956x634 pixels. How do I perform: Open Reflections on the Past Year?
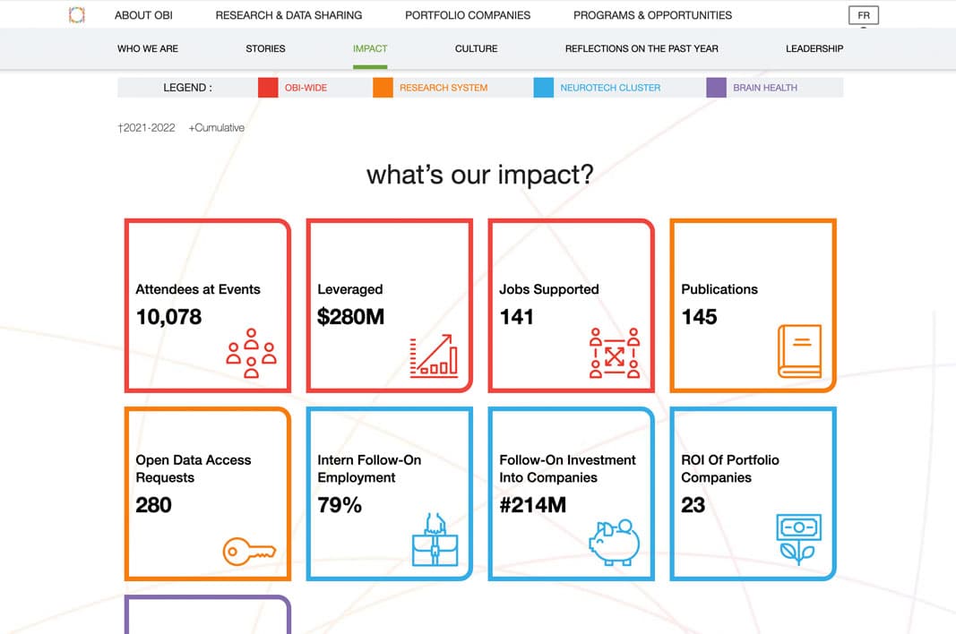coord(642,48)
